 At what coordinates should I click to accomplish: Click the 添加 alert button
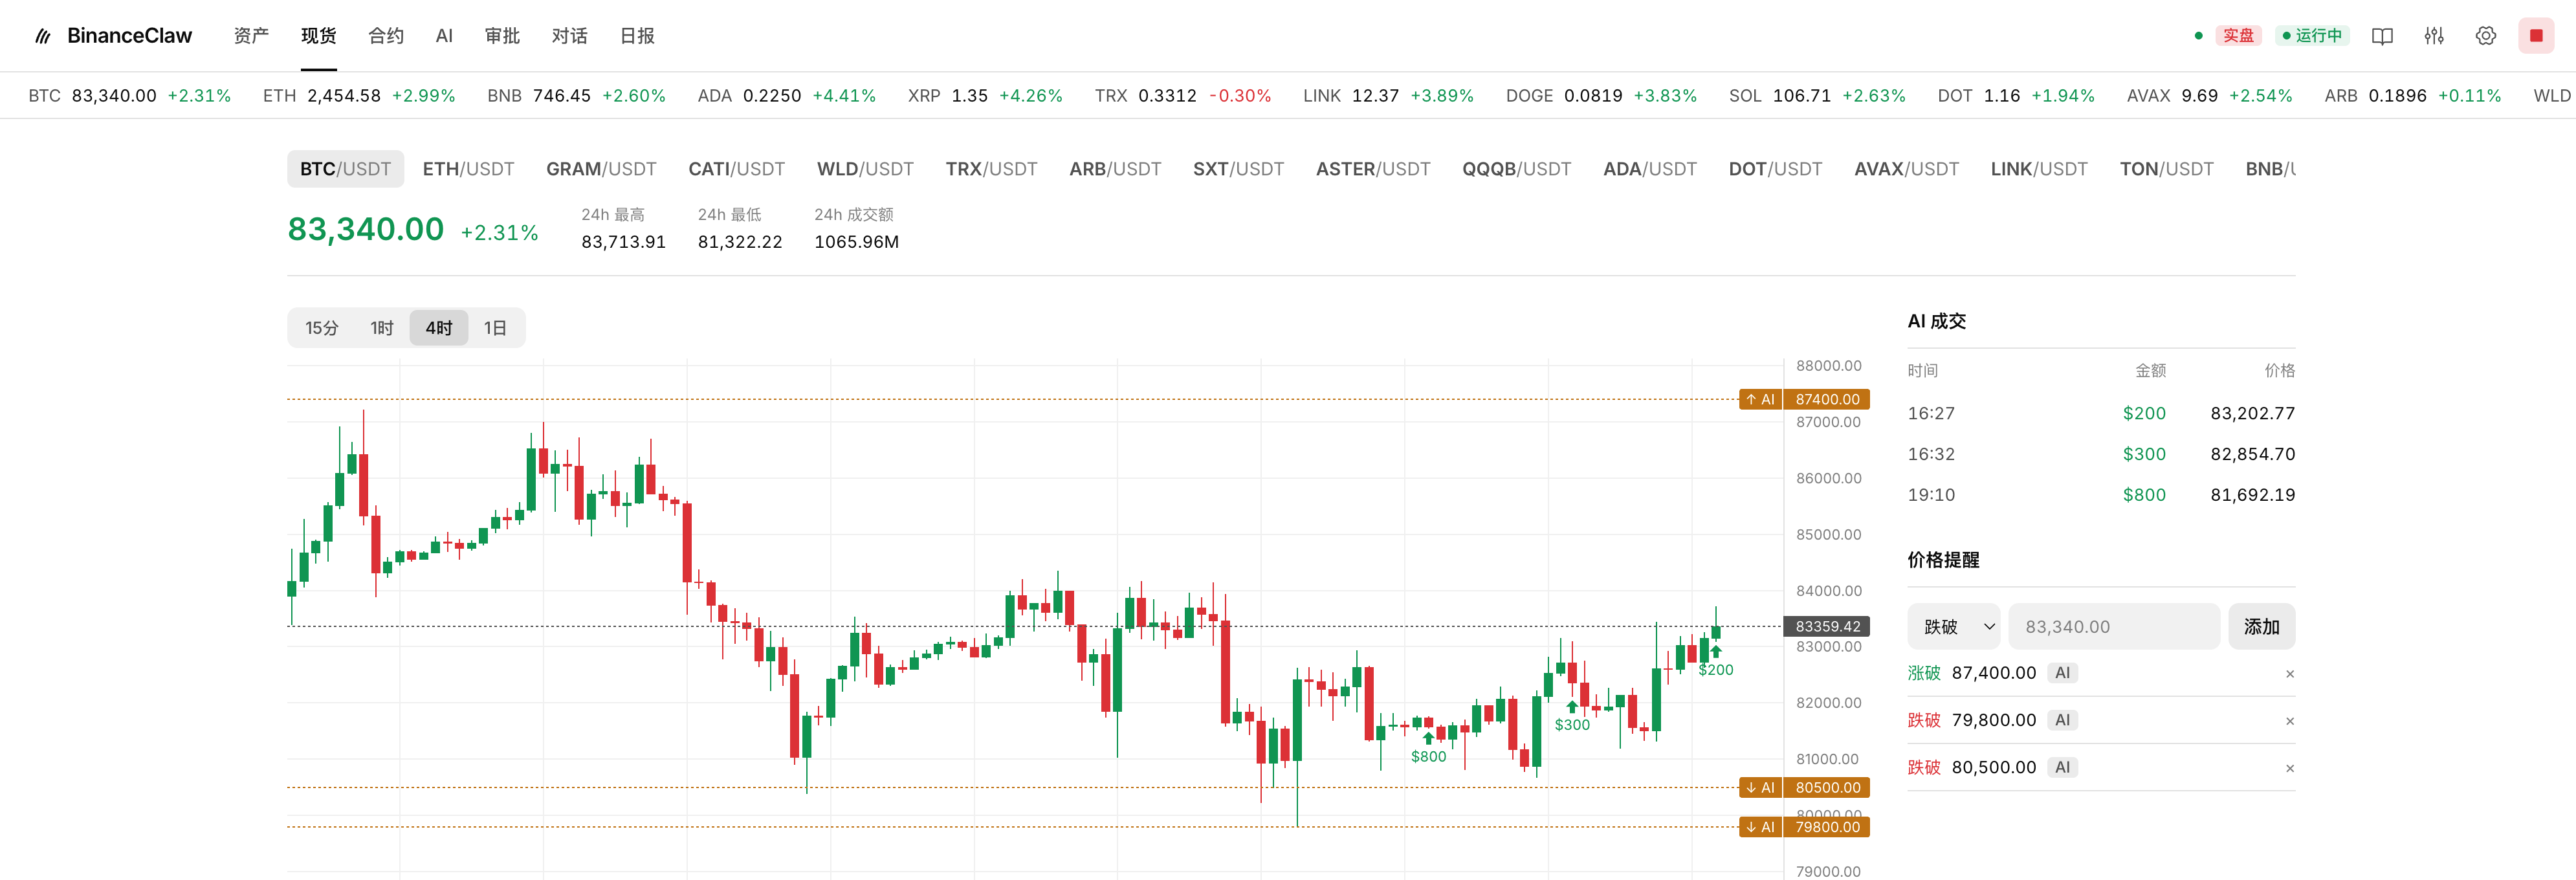coord(2261,627)
